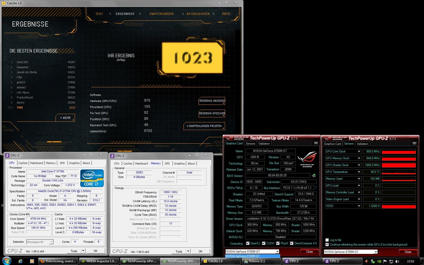Click the network tray icon
Image resolution: width=424 pixels, height=265 pixels.
point(391,261)
